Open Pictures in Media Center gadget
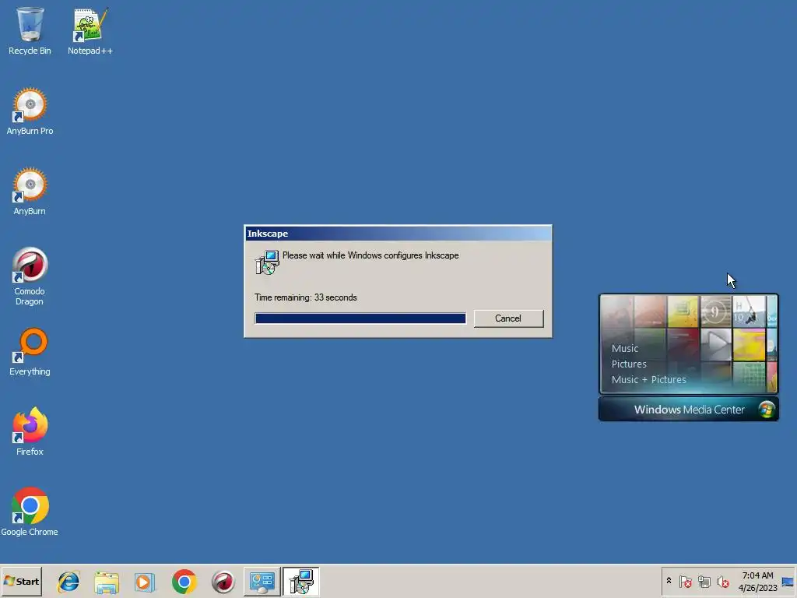The height and width of the screenshot is (598, 797). [629, 364]
